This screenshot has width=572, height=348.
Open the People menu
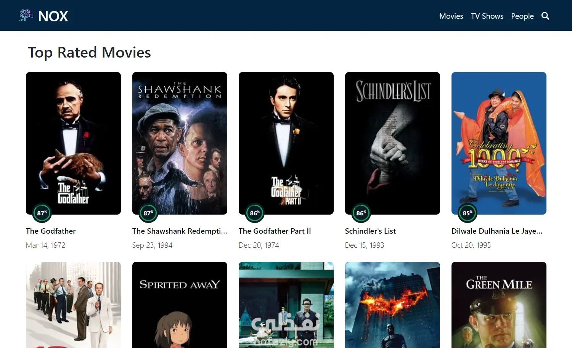pyautogui.click(x=522, y=16)
